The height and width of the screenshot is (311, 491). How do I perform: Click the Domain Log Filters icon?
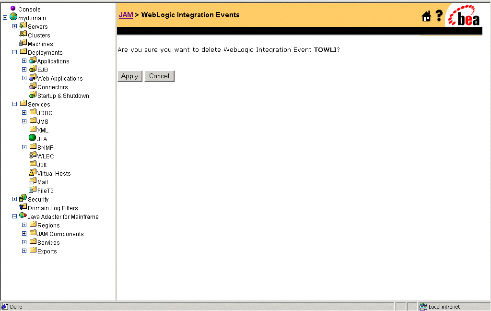coord(23,206)
